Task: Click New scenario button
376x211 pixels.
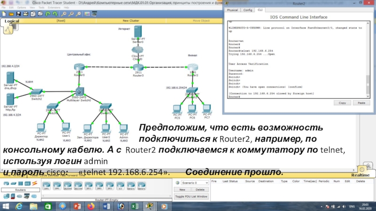Action: [x=182, y=190]
